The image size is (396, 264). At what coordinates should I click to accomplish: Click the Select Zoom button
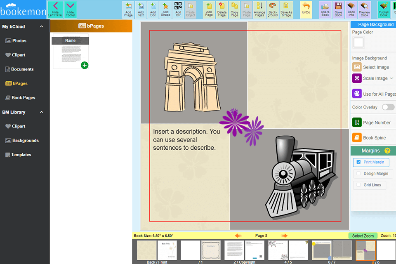(x=363, y=236)
